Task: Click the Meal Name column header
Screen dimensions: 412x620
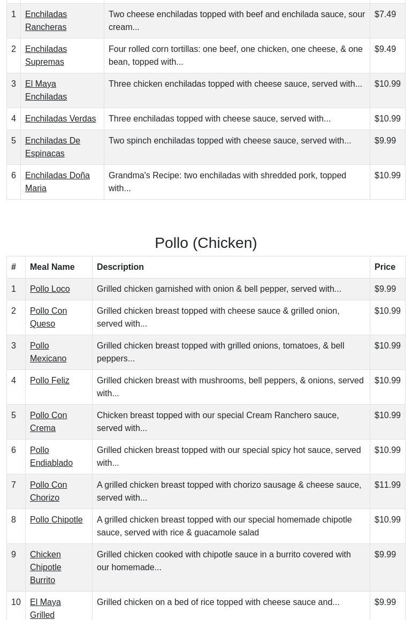Action: (52, 267)
